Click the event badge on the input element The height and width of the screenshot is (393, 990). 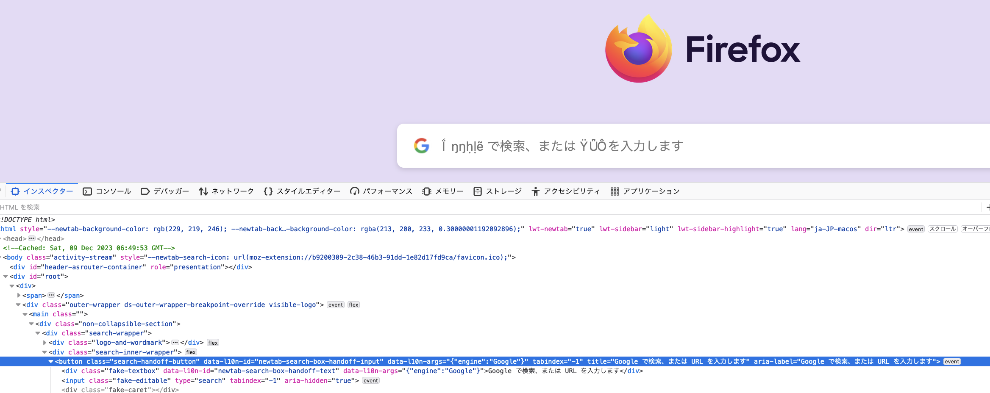coord(370,381)
